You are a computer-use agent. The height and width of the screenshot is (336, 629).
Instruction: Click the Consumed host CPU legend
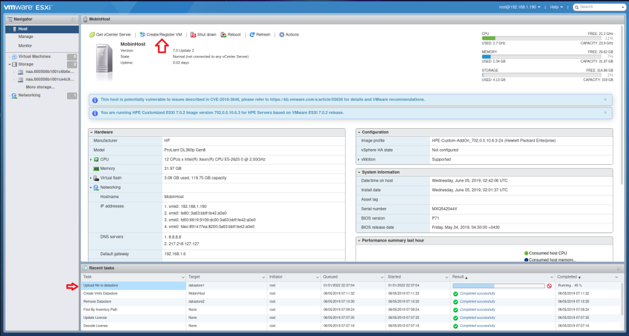coord(545,253)
